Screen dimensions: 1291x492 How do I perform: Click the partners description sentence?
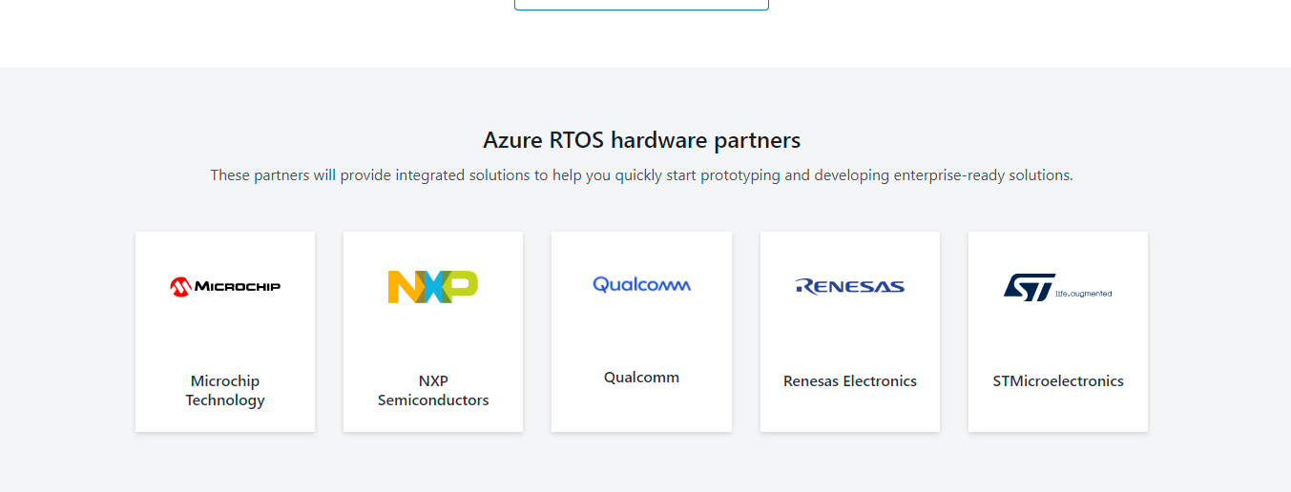coord(641,175)
